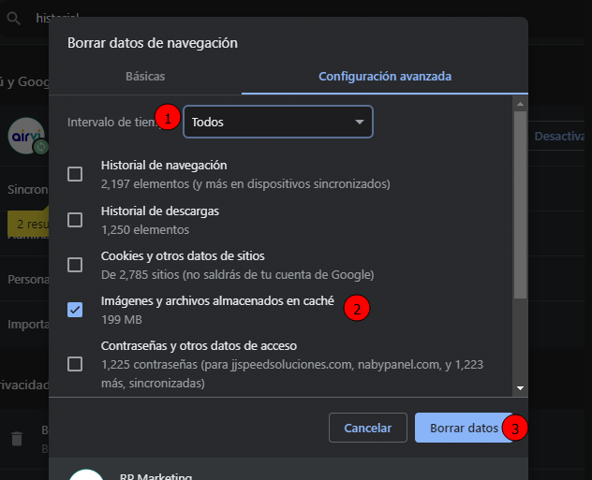Click the Airvi profile avatar
Image resolution: width=592 pixels, height=480 pixels.
coord(26,137)
